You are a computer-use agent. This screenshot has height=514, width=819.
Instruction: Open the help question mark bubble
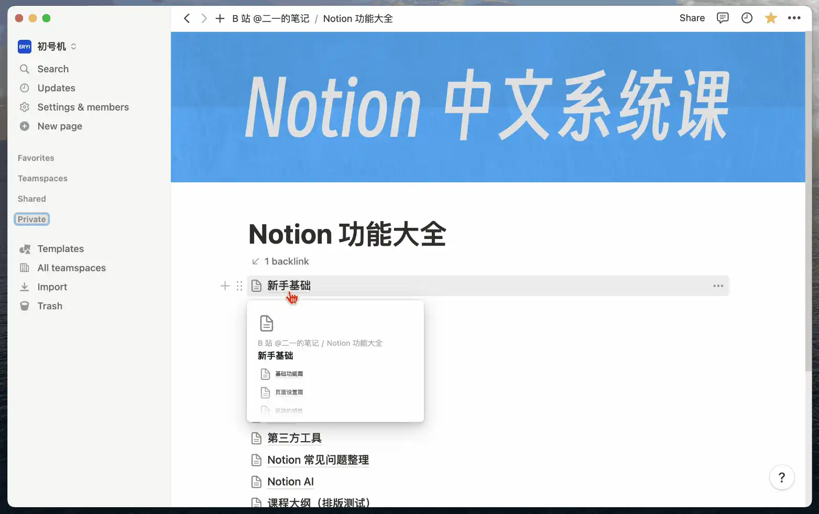pos(782,477)
